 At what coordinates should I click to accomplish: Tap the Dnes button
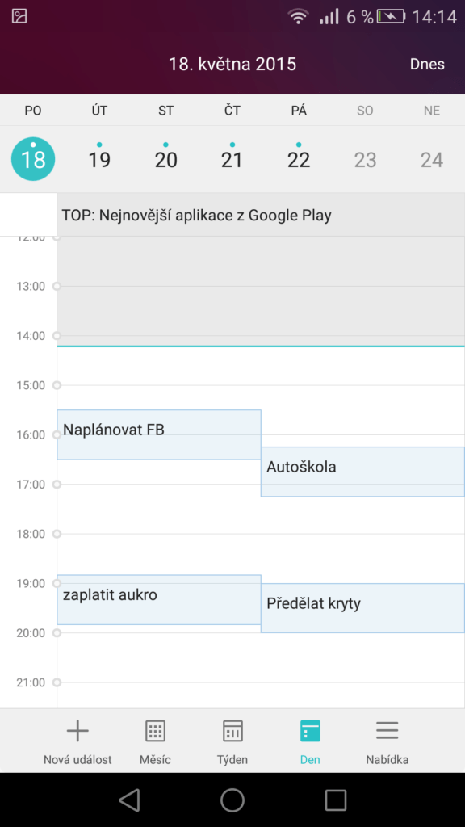pyautogui.click(x=427, y=65)
